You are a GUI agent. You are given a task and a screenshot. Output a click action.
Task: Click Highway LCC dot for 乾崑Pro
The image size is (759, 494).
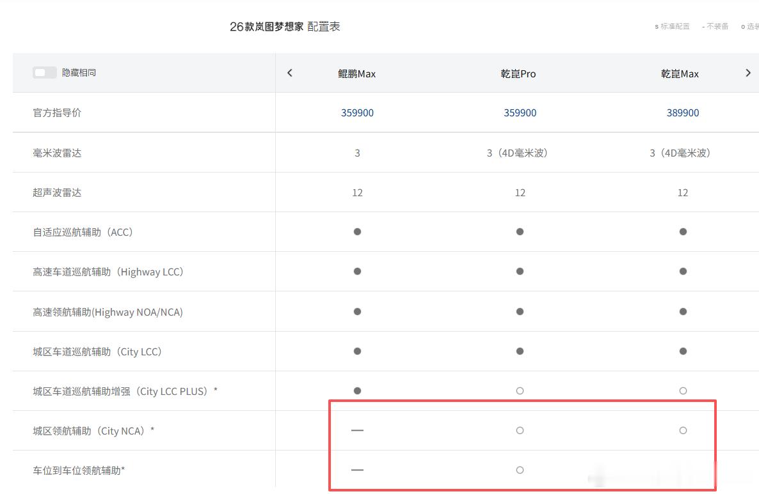tap(520, 272)
